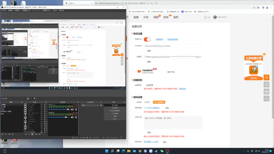Viewport: 274px width, 154px height.
Task: Open OBS View menu
Action: 17,11
